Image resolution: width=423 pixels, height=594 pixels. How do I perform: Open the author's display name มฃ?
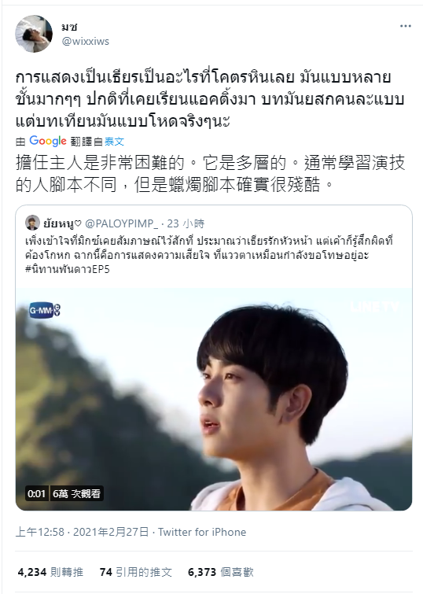pos(70,28)
